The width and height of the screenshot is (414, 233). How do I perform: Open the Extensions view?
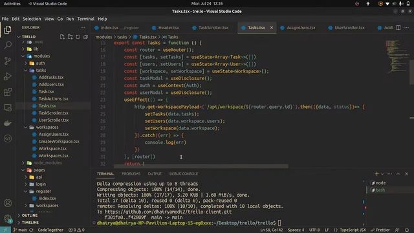pos(8,92)
